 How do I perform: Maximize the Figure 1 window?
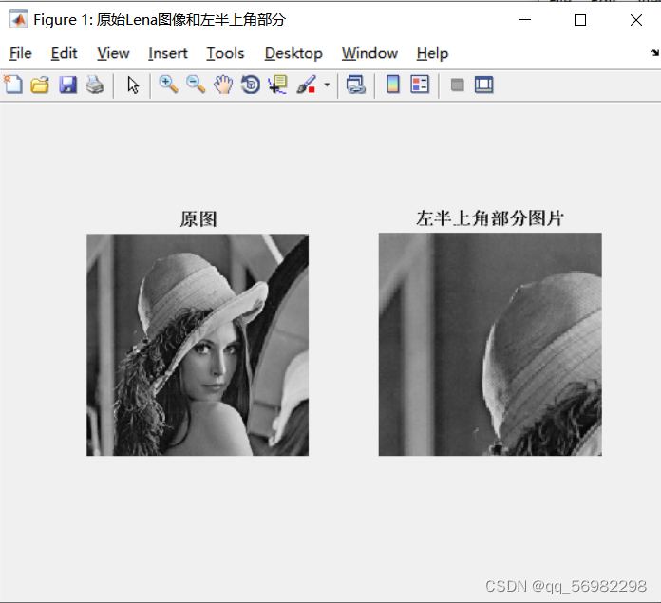point(580,20)
